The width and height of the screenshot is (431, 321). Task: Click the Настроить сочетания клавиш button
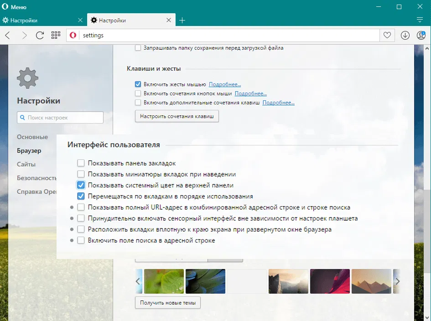tap(177, 116)
